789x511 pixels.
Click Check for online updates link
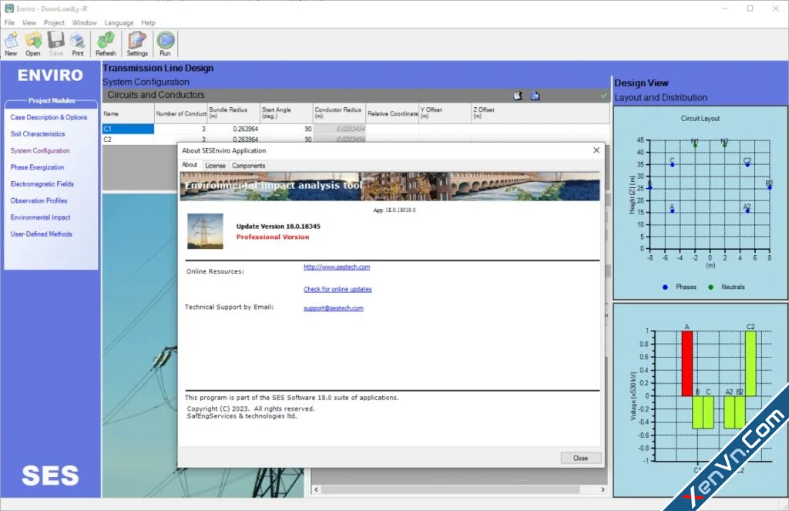pyautogui.click(x=337, y=289)
